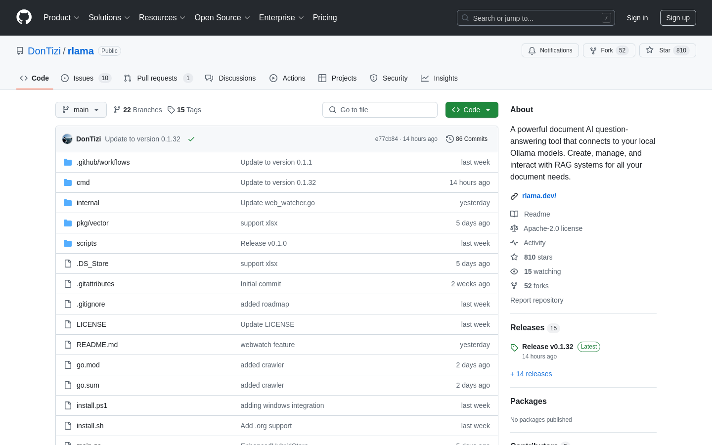Open the 'added roadmap' commit message
Viewport: 712px width, 445px height.
tap(265, 304)
